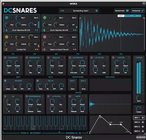
Task: Click layer A Vol knob
Action: [31, 25]
